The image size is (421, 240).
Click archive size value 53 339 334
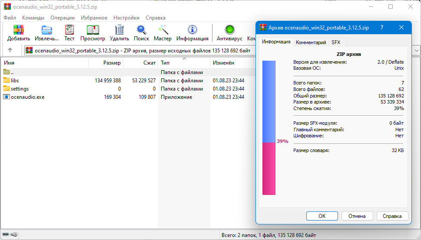[392, 102]
